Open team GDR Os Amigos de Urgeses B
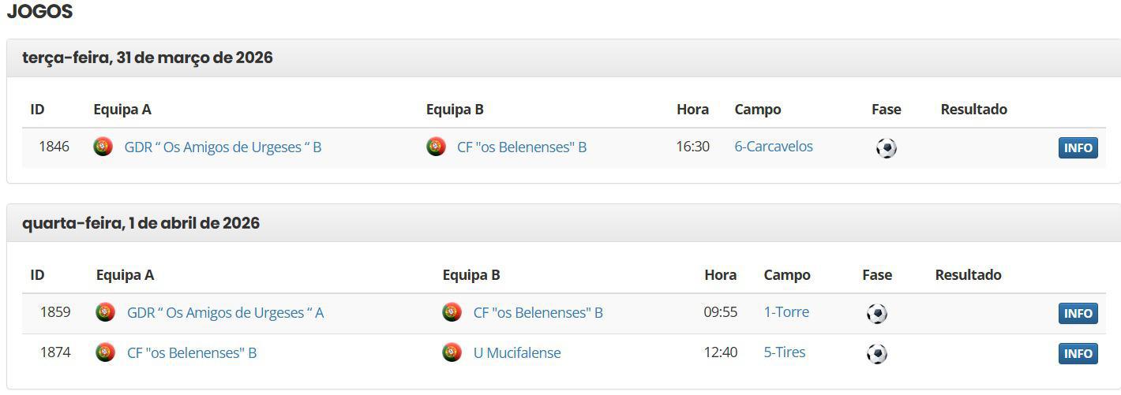Screen dimensions: 1121x395 pos(223,147)
